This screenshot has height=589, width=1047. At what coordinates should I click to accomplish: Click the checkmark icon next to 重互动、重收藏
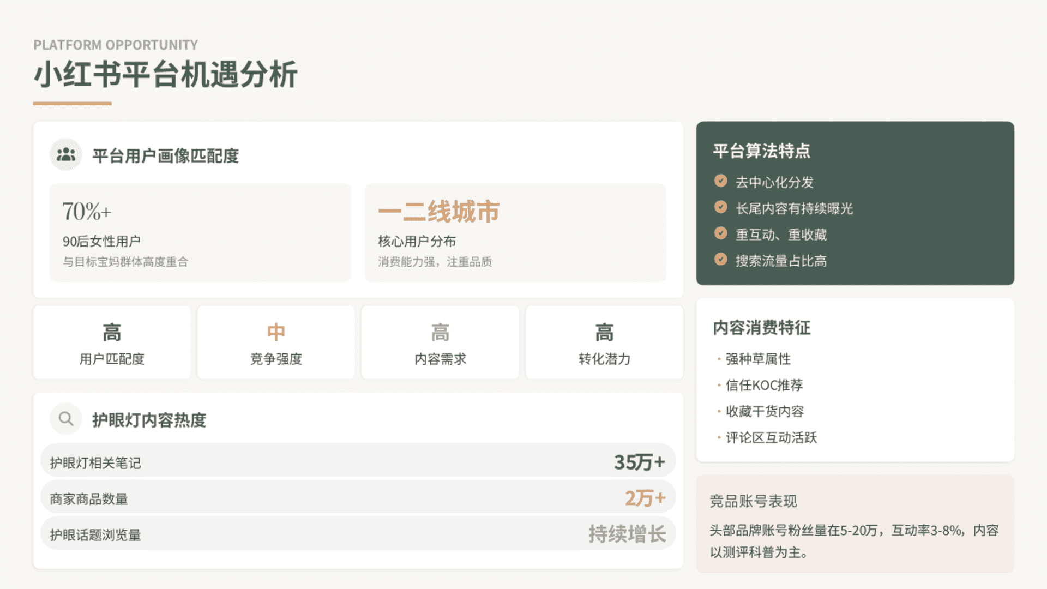(720, 233)
